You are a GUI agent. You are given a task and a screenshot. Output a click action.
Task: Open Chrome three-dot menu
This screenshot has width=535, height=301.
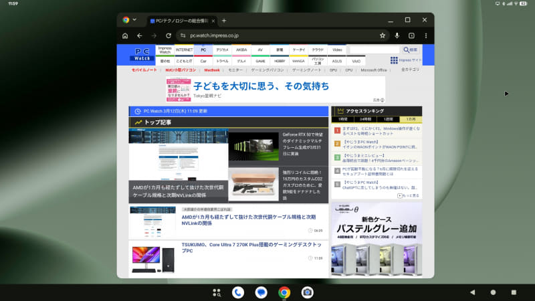426,35
